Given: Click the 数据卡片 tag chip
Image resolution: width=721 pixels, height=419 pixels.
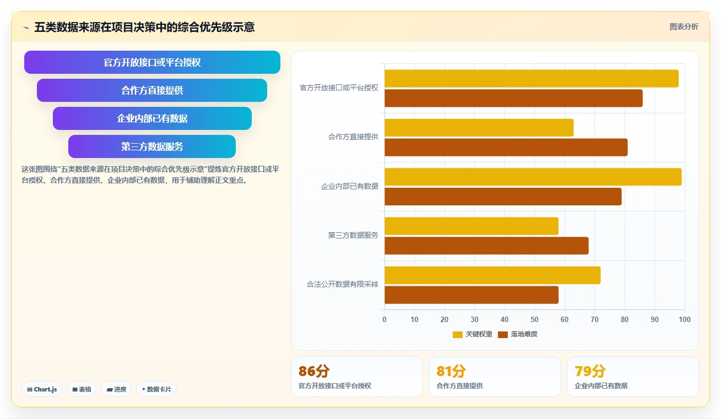Looking at the screenshot, I should [x=156, y=389].
